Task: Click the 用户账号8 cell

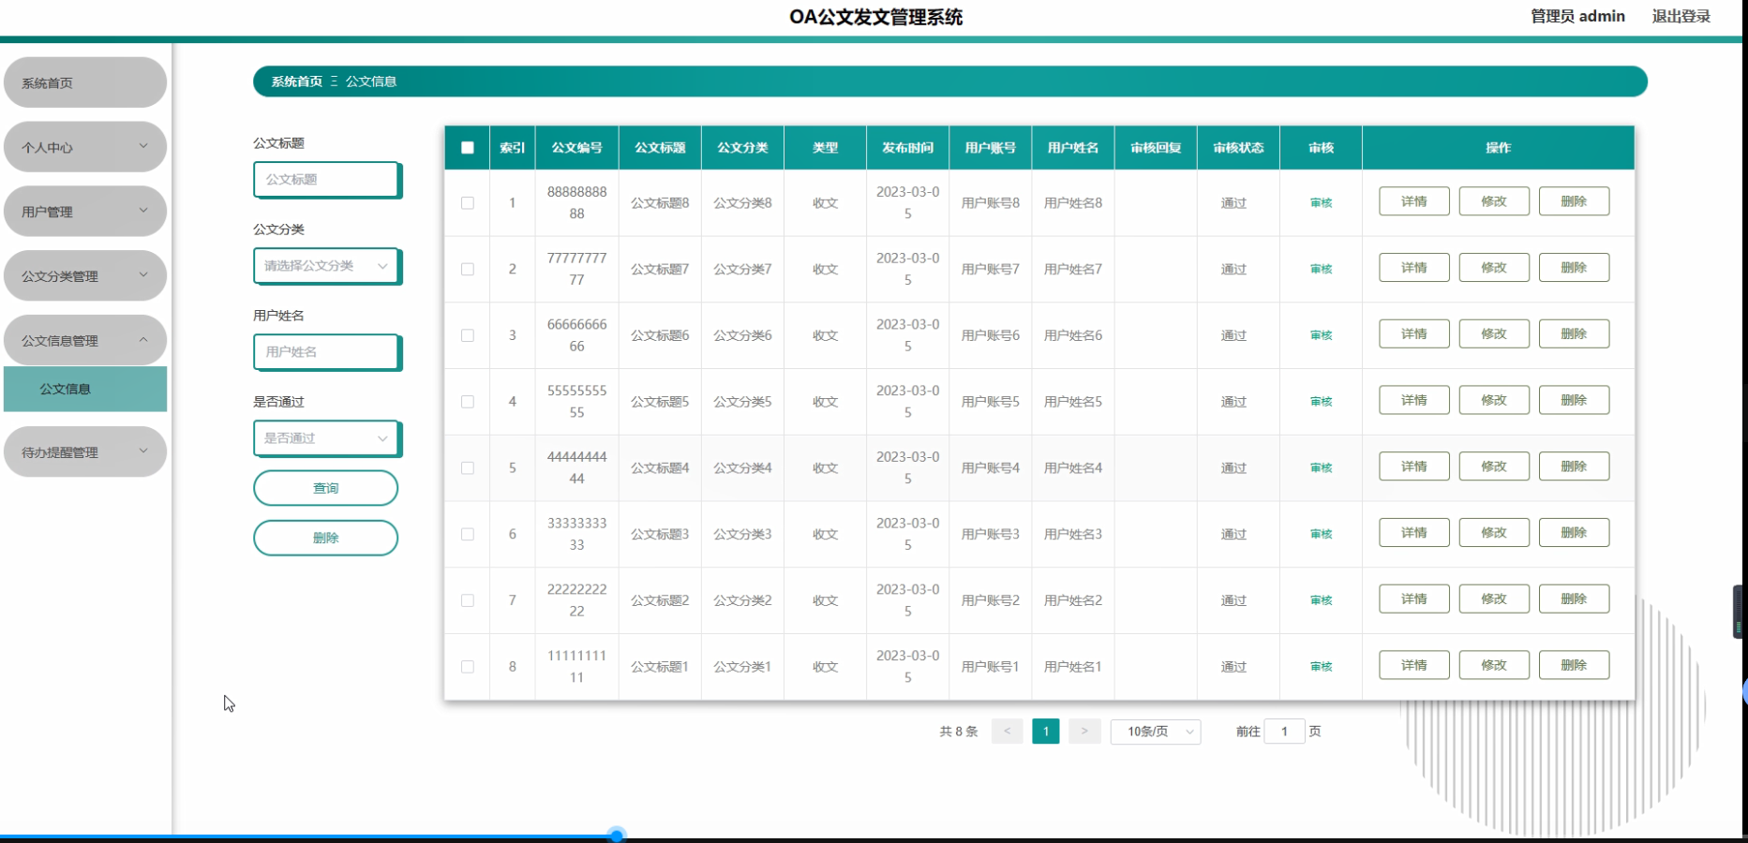Action: point(991,202)
